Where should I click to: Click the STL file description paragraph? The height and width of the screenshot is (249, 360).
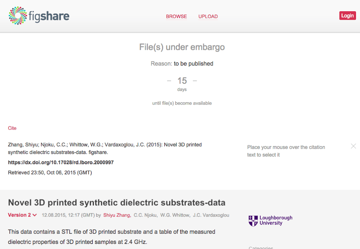(111, 236)
